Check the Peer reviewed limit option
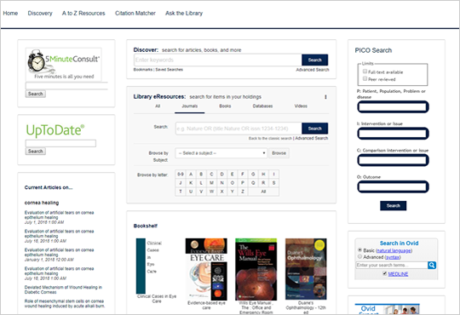460x315 pixels. click(x=365, y=78)
